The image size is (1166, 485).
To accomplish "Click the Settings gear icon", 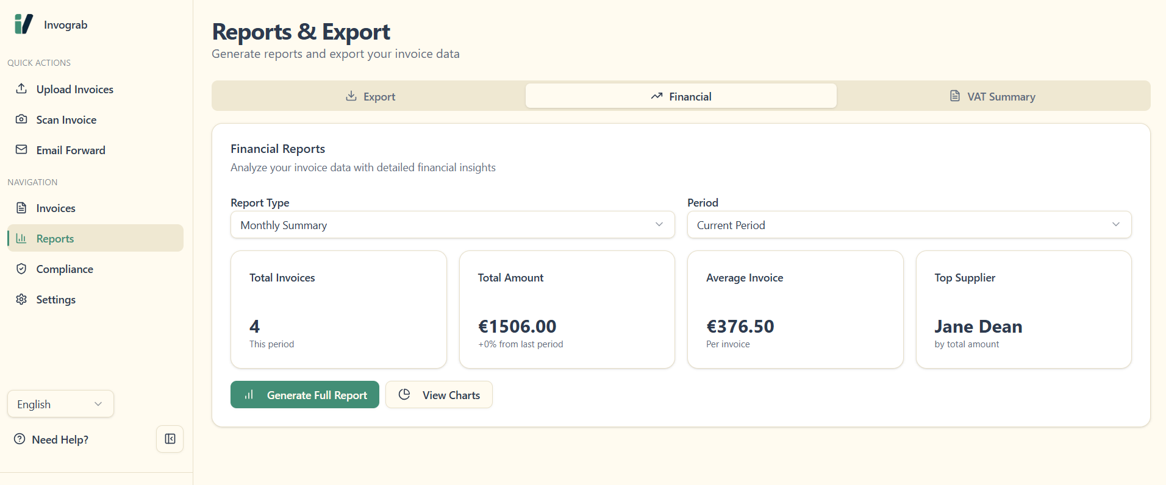I will click(21, 299).
